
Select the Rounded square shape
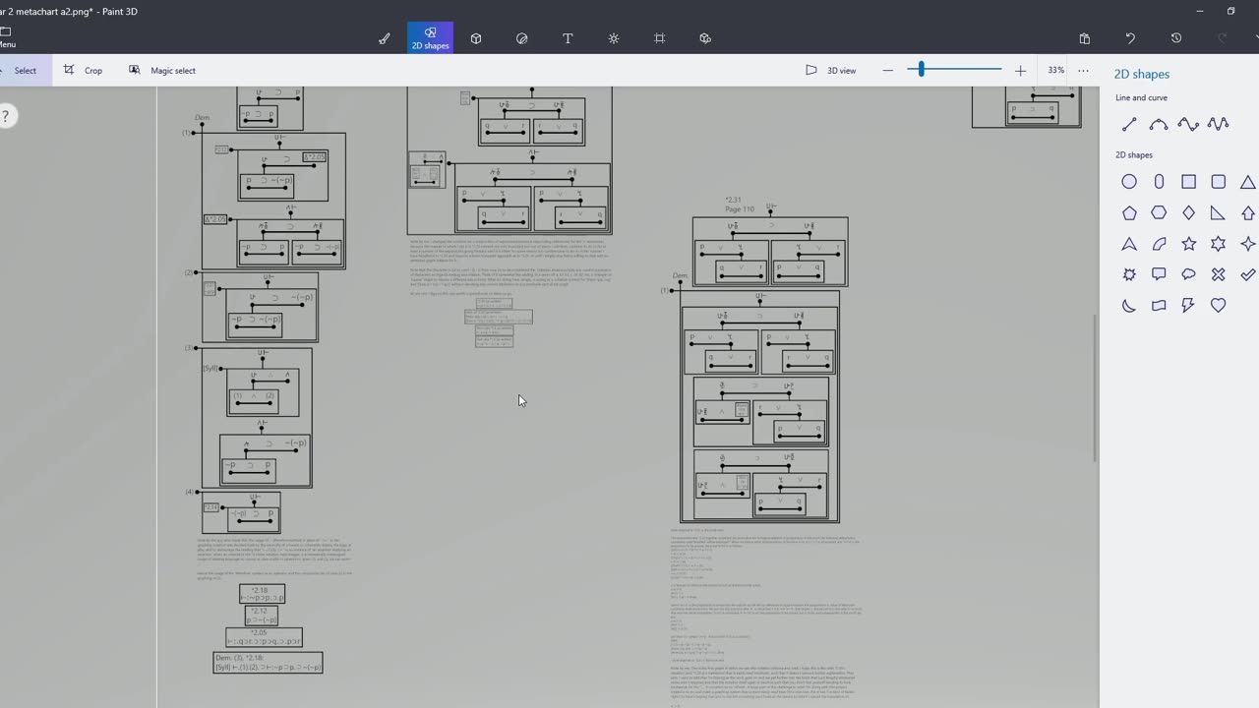1219,182
